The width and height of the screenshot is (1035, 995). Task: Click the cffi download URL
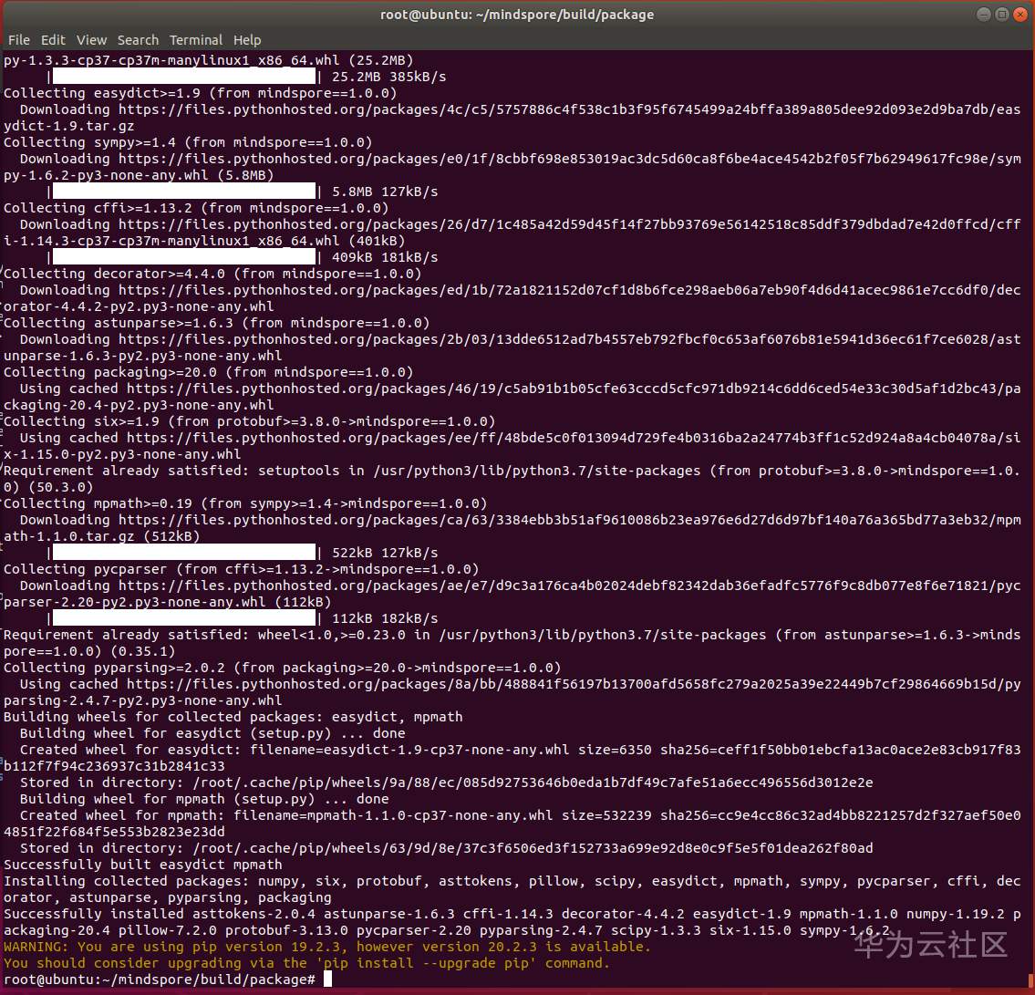(512, 233)
